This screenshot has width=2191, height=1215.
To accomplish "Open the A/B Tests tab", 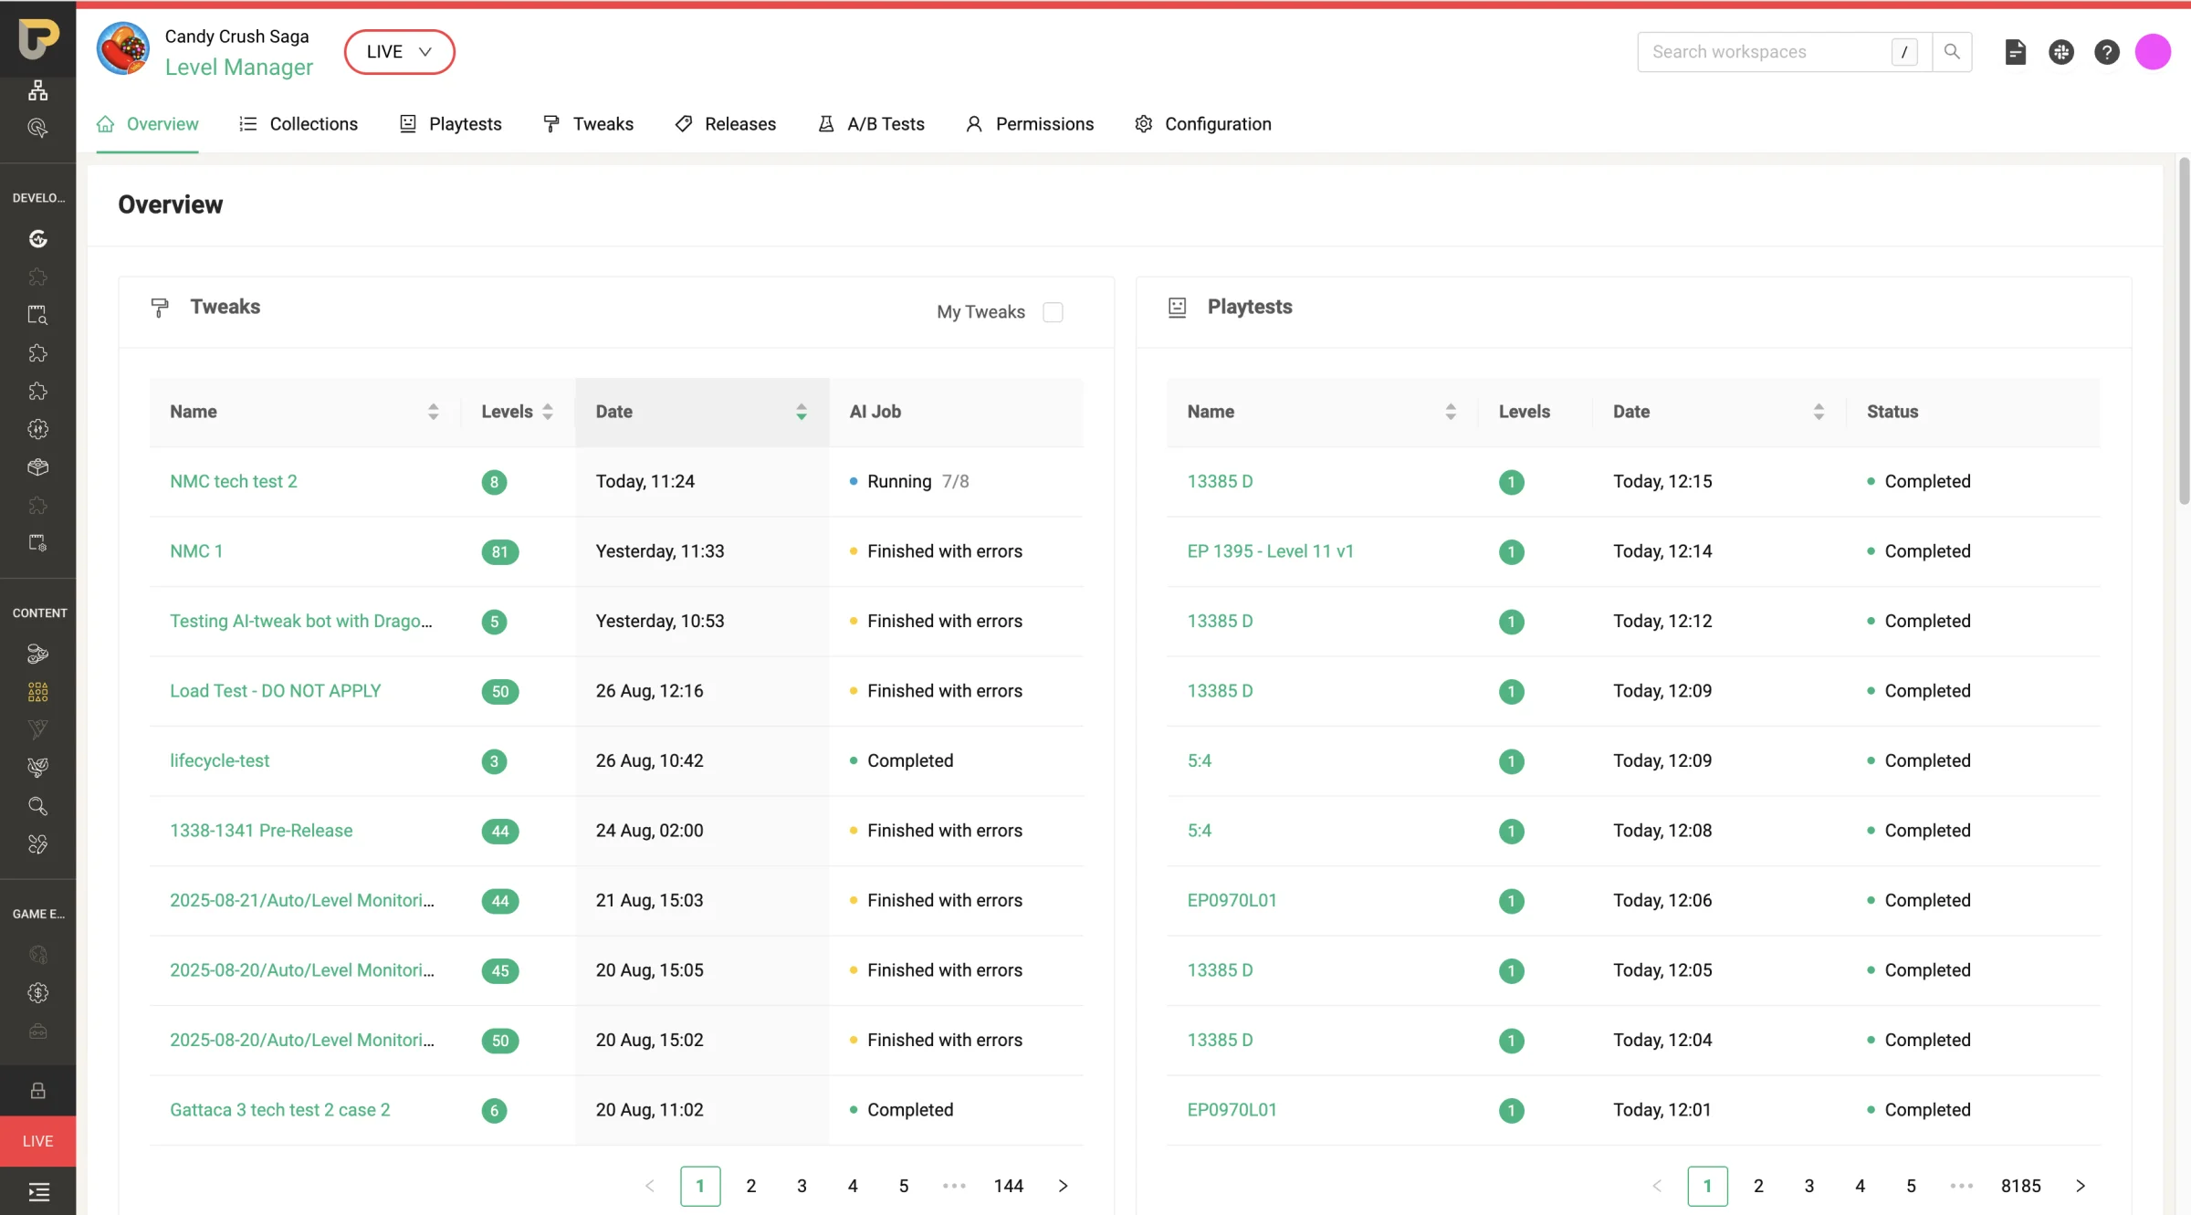I will click(x=872, y=124).
